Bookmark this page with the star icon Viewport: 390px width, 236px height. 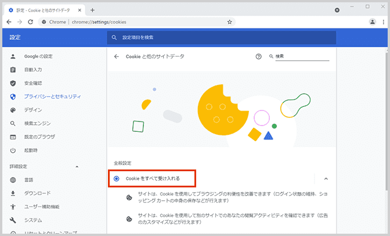[230, 22]
